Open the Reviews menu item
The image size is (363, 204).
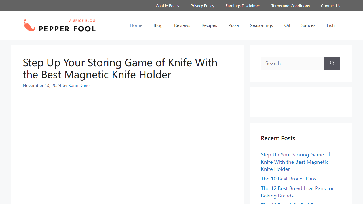coord(182,25)
